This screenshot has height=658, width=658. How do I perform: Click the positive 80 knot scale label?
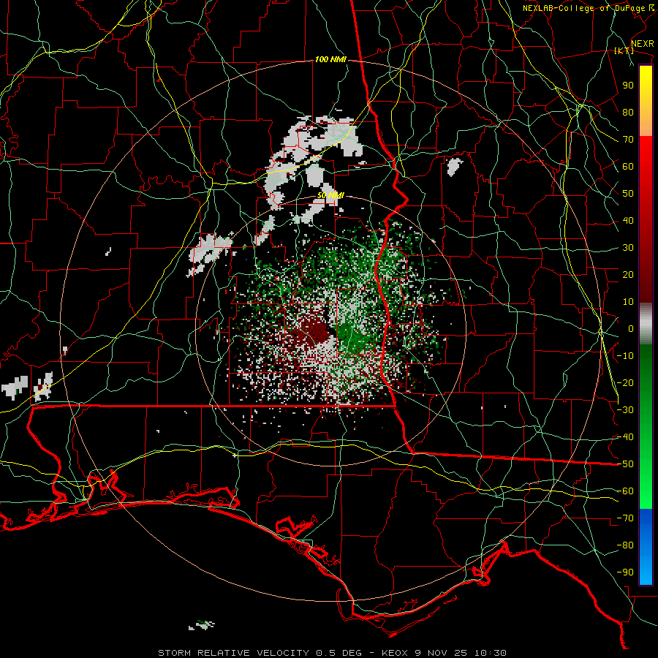click(628, 113)
